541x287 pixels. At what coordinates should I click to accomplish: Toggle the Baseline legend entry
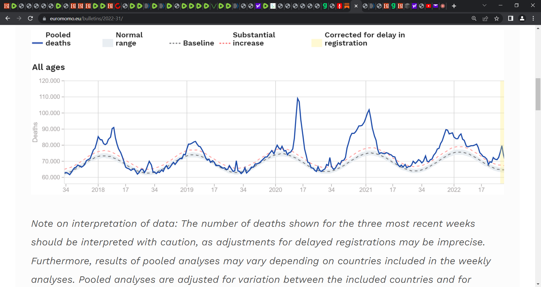coord(192,43)
